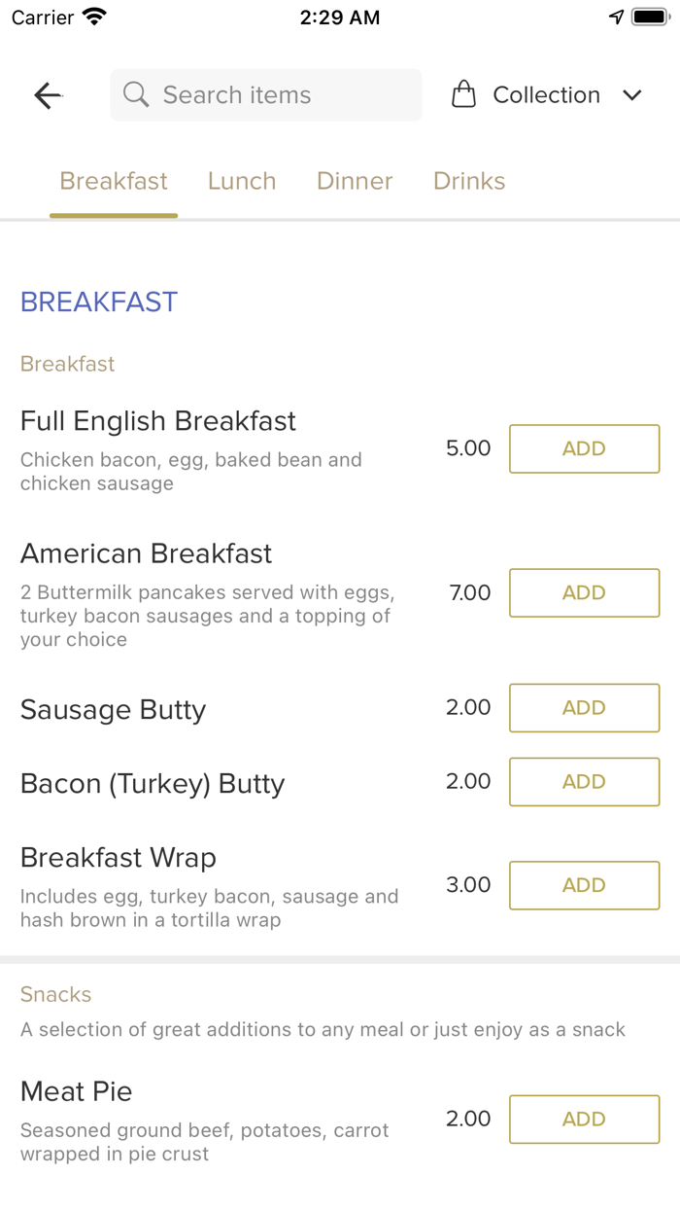
Task: Focus the Search items field
Action: click(x=282, y=95)
